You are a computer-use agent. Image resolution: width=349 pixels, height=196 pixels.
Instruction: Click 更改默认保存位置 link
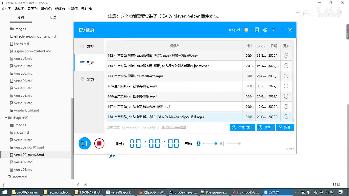click(x=174, y=127)
